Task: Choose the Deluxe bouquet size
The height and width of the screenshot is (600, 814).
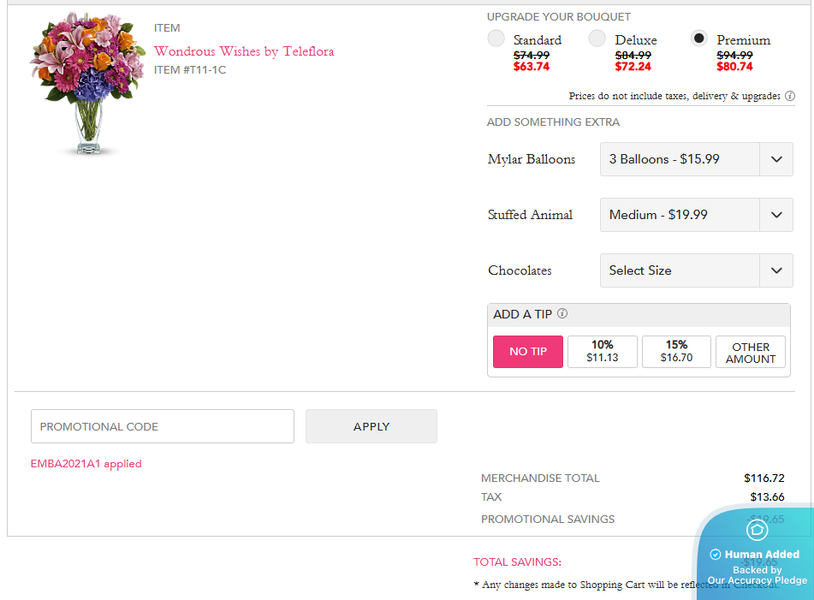Action: tap(597, 39)
